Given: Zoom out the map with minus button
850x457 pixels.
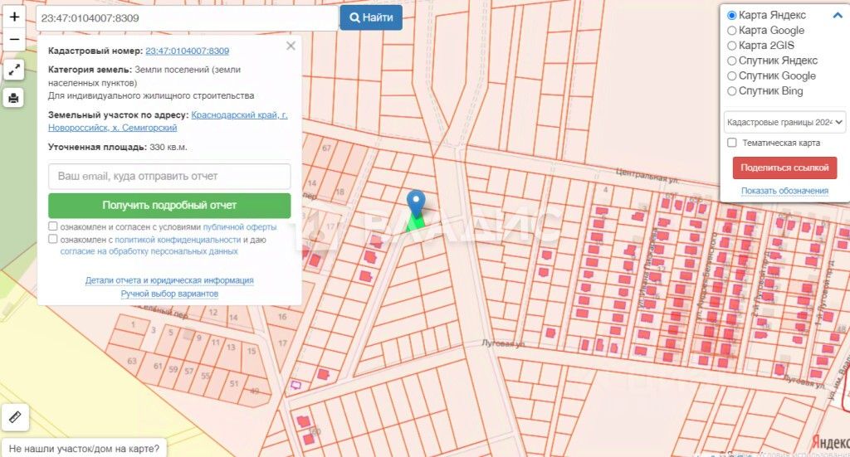Looking at the screenshot, I should tap(14, 40).
